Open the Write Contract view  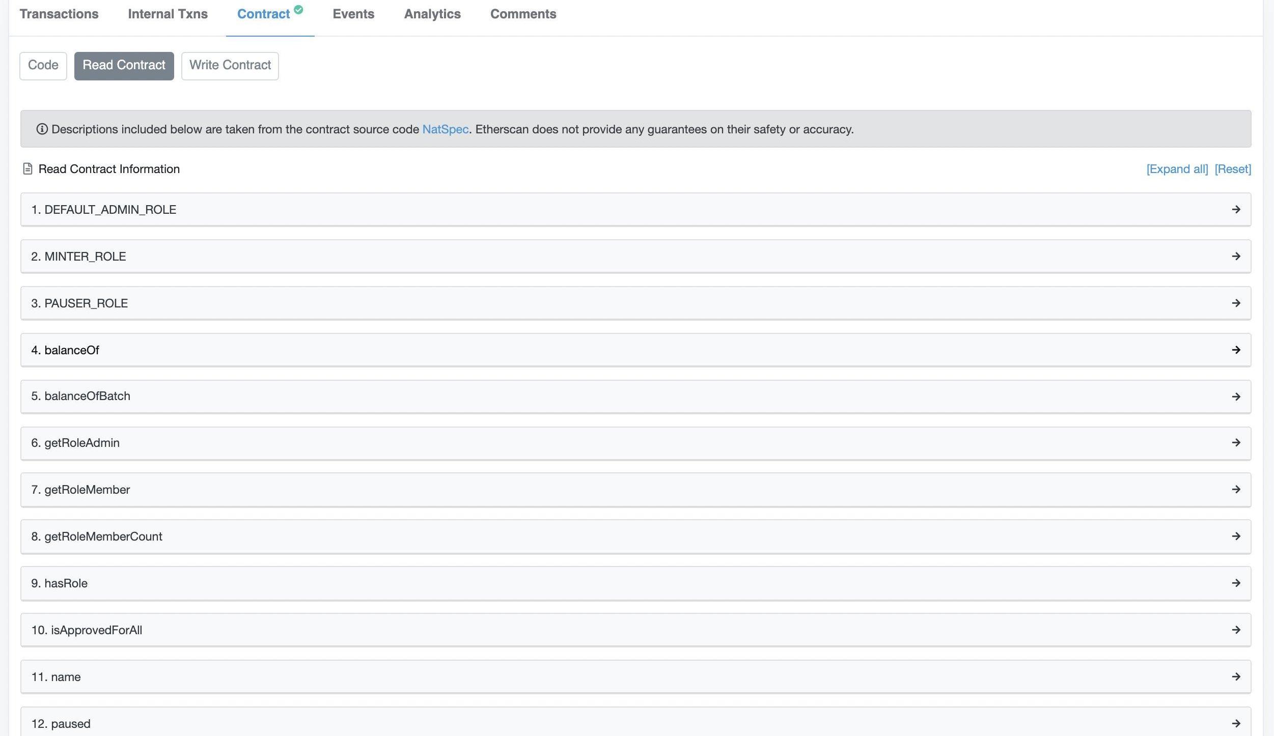230,66
